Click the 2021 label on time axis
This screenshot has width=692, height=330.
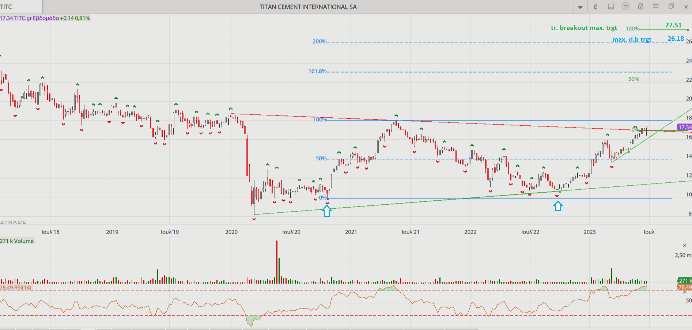351,232
